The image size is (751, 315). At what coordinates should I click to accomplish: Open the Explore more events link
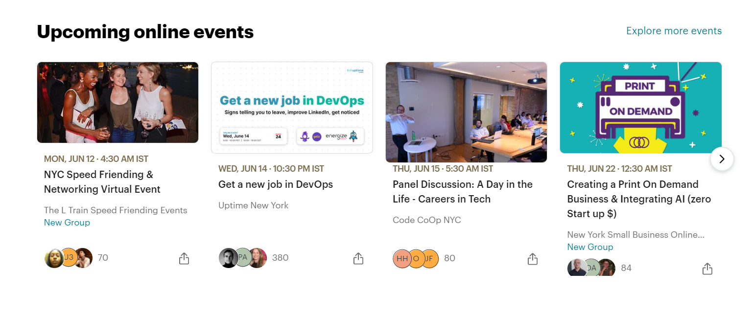674,31
